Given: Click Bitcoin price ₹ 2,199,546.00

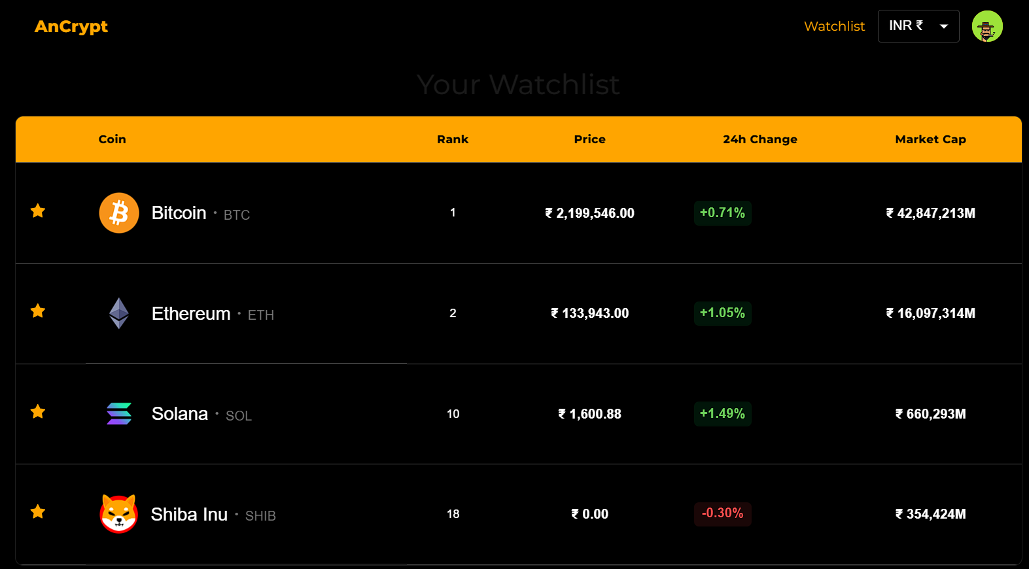Looking at the screenshot, I should pyautogui.click(x=589, y=213).
